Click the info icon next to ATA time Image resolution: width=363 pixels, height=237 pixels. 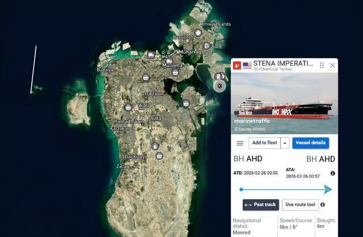[x=333, y=173]
